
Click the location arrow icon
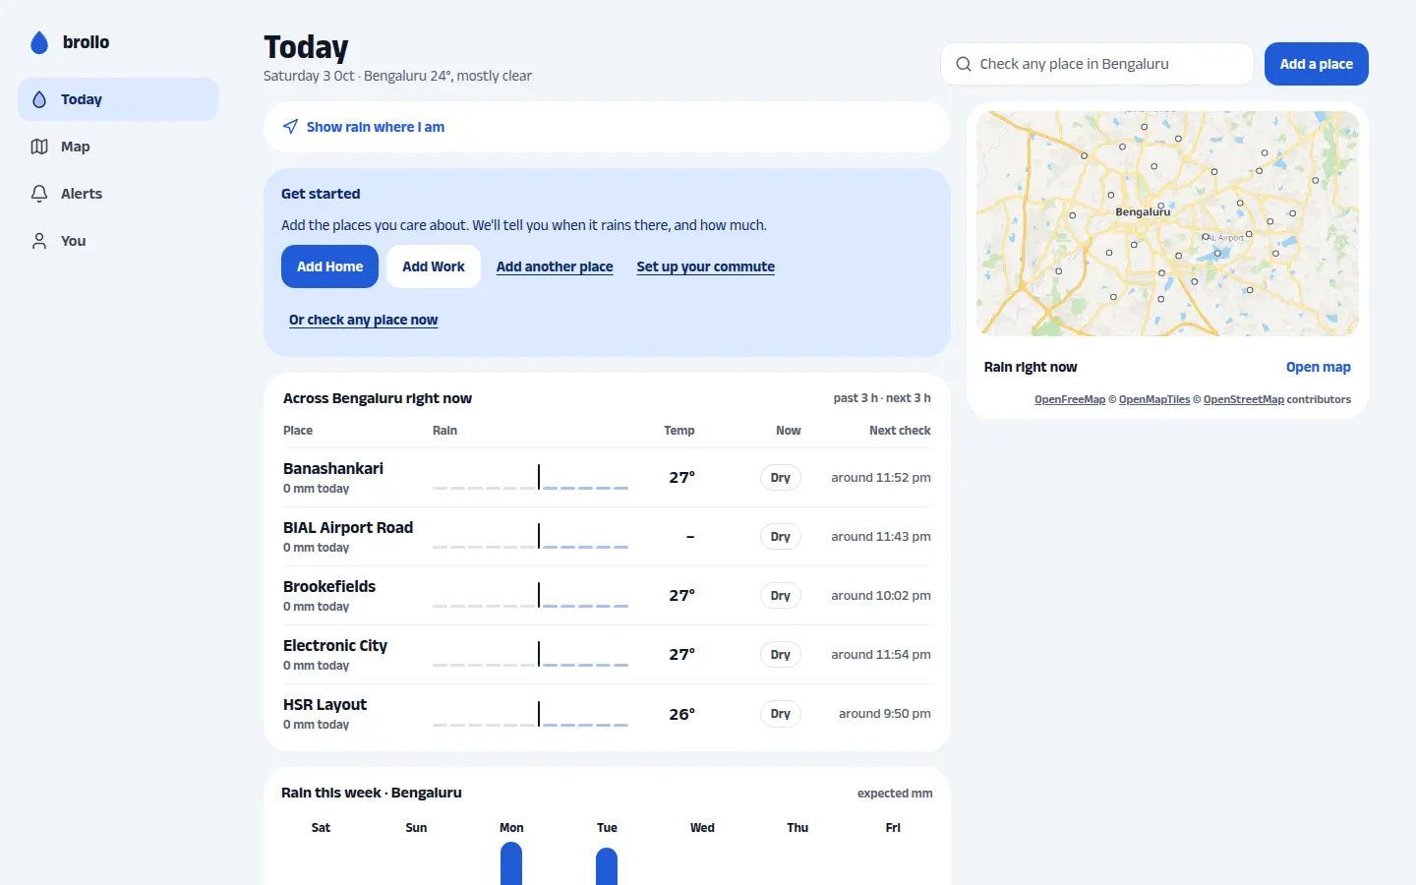[x=290, y=127]
